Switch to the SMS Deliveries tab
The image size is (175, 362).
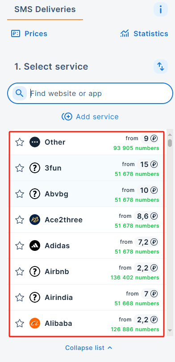pos(45,9)
